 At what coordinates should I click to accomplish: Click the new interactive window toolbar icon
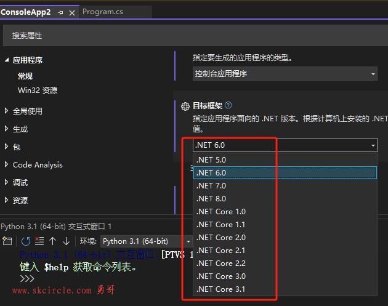(x=7, y=241)
